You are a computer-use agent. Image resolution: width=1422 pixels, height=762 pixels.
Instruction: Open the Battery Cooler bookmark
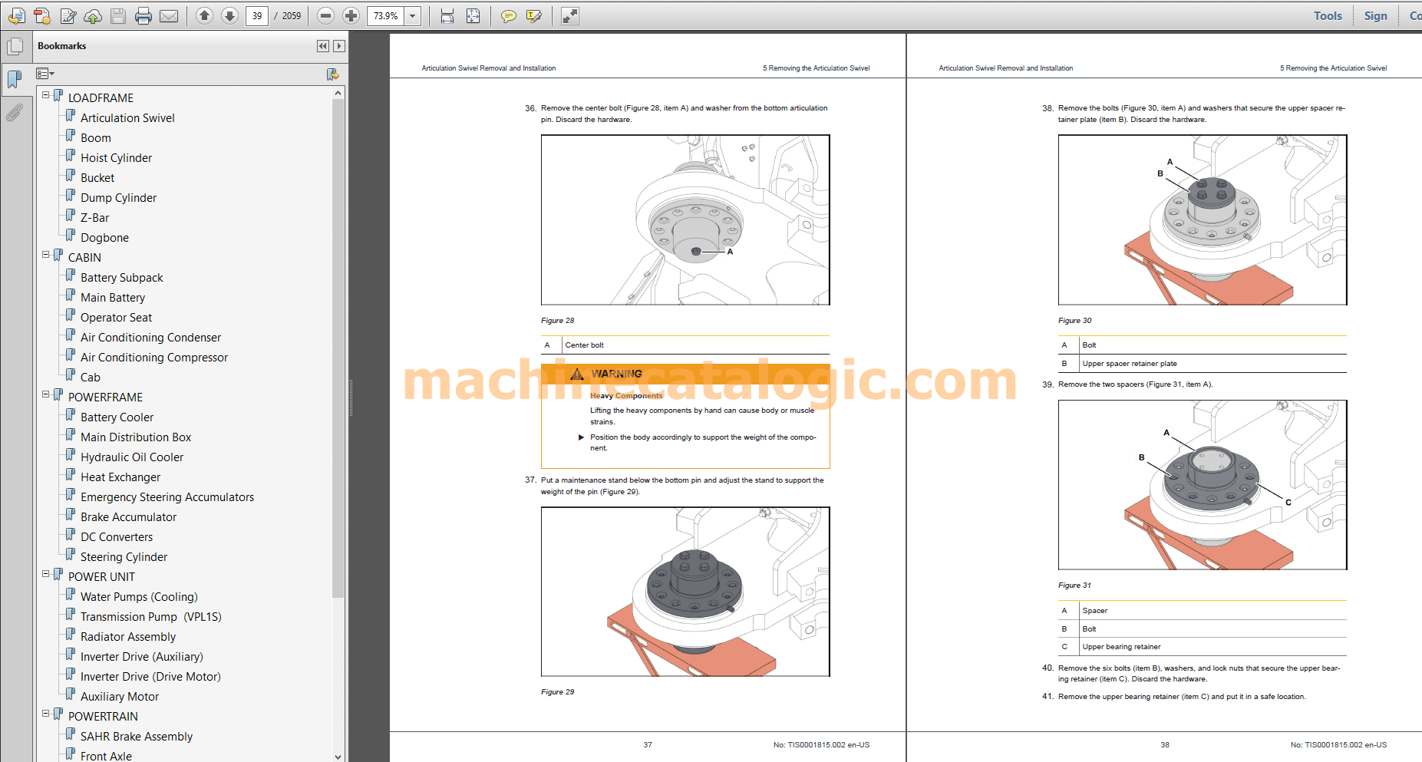(x=117, y=417)
